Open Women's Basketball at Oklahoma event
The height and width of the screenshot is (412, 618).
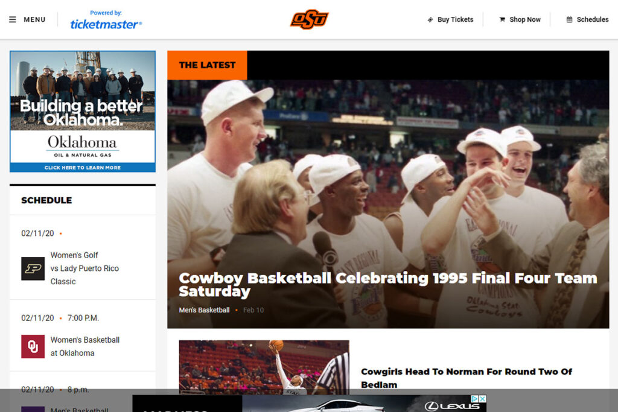tap(85, 346)
